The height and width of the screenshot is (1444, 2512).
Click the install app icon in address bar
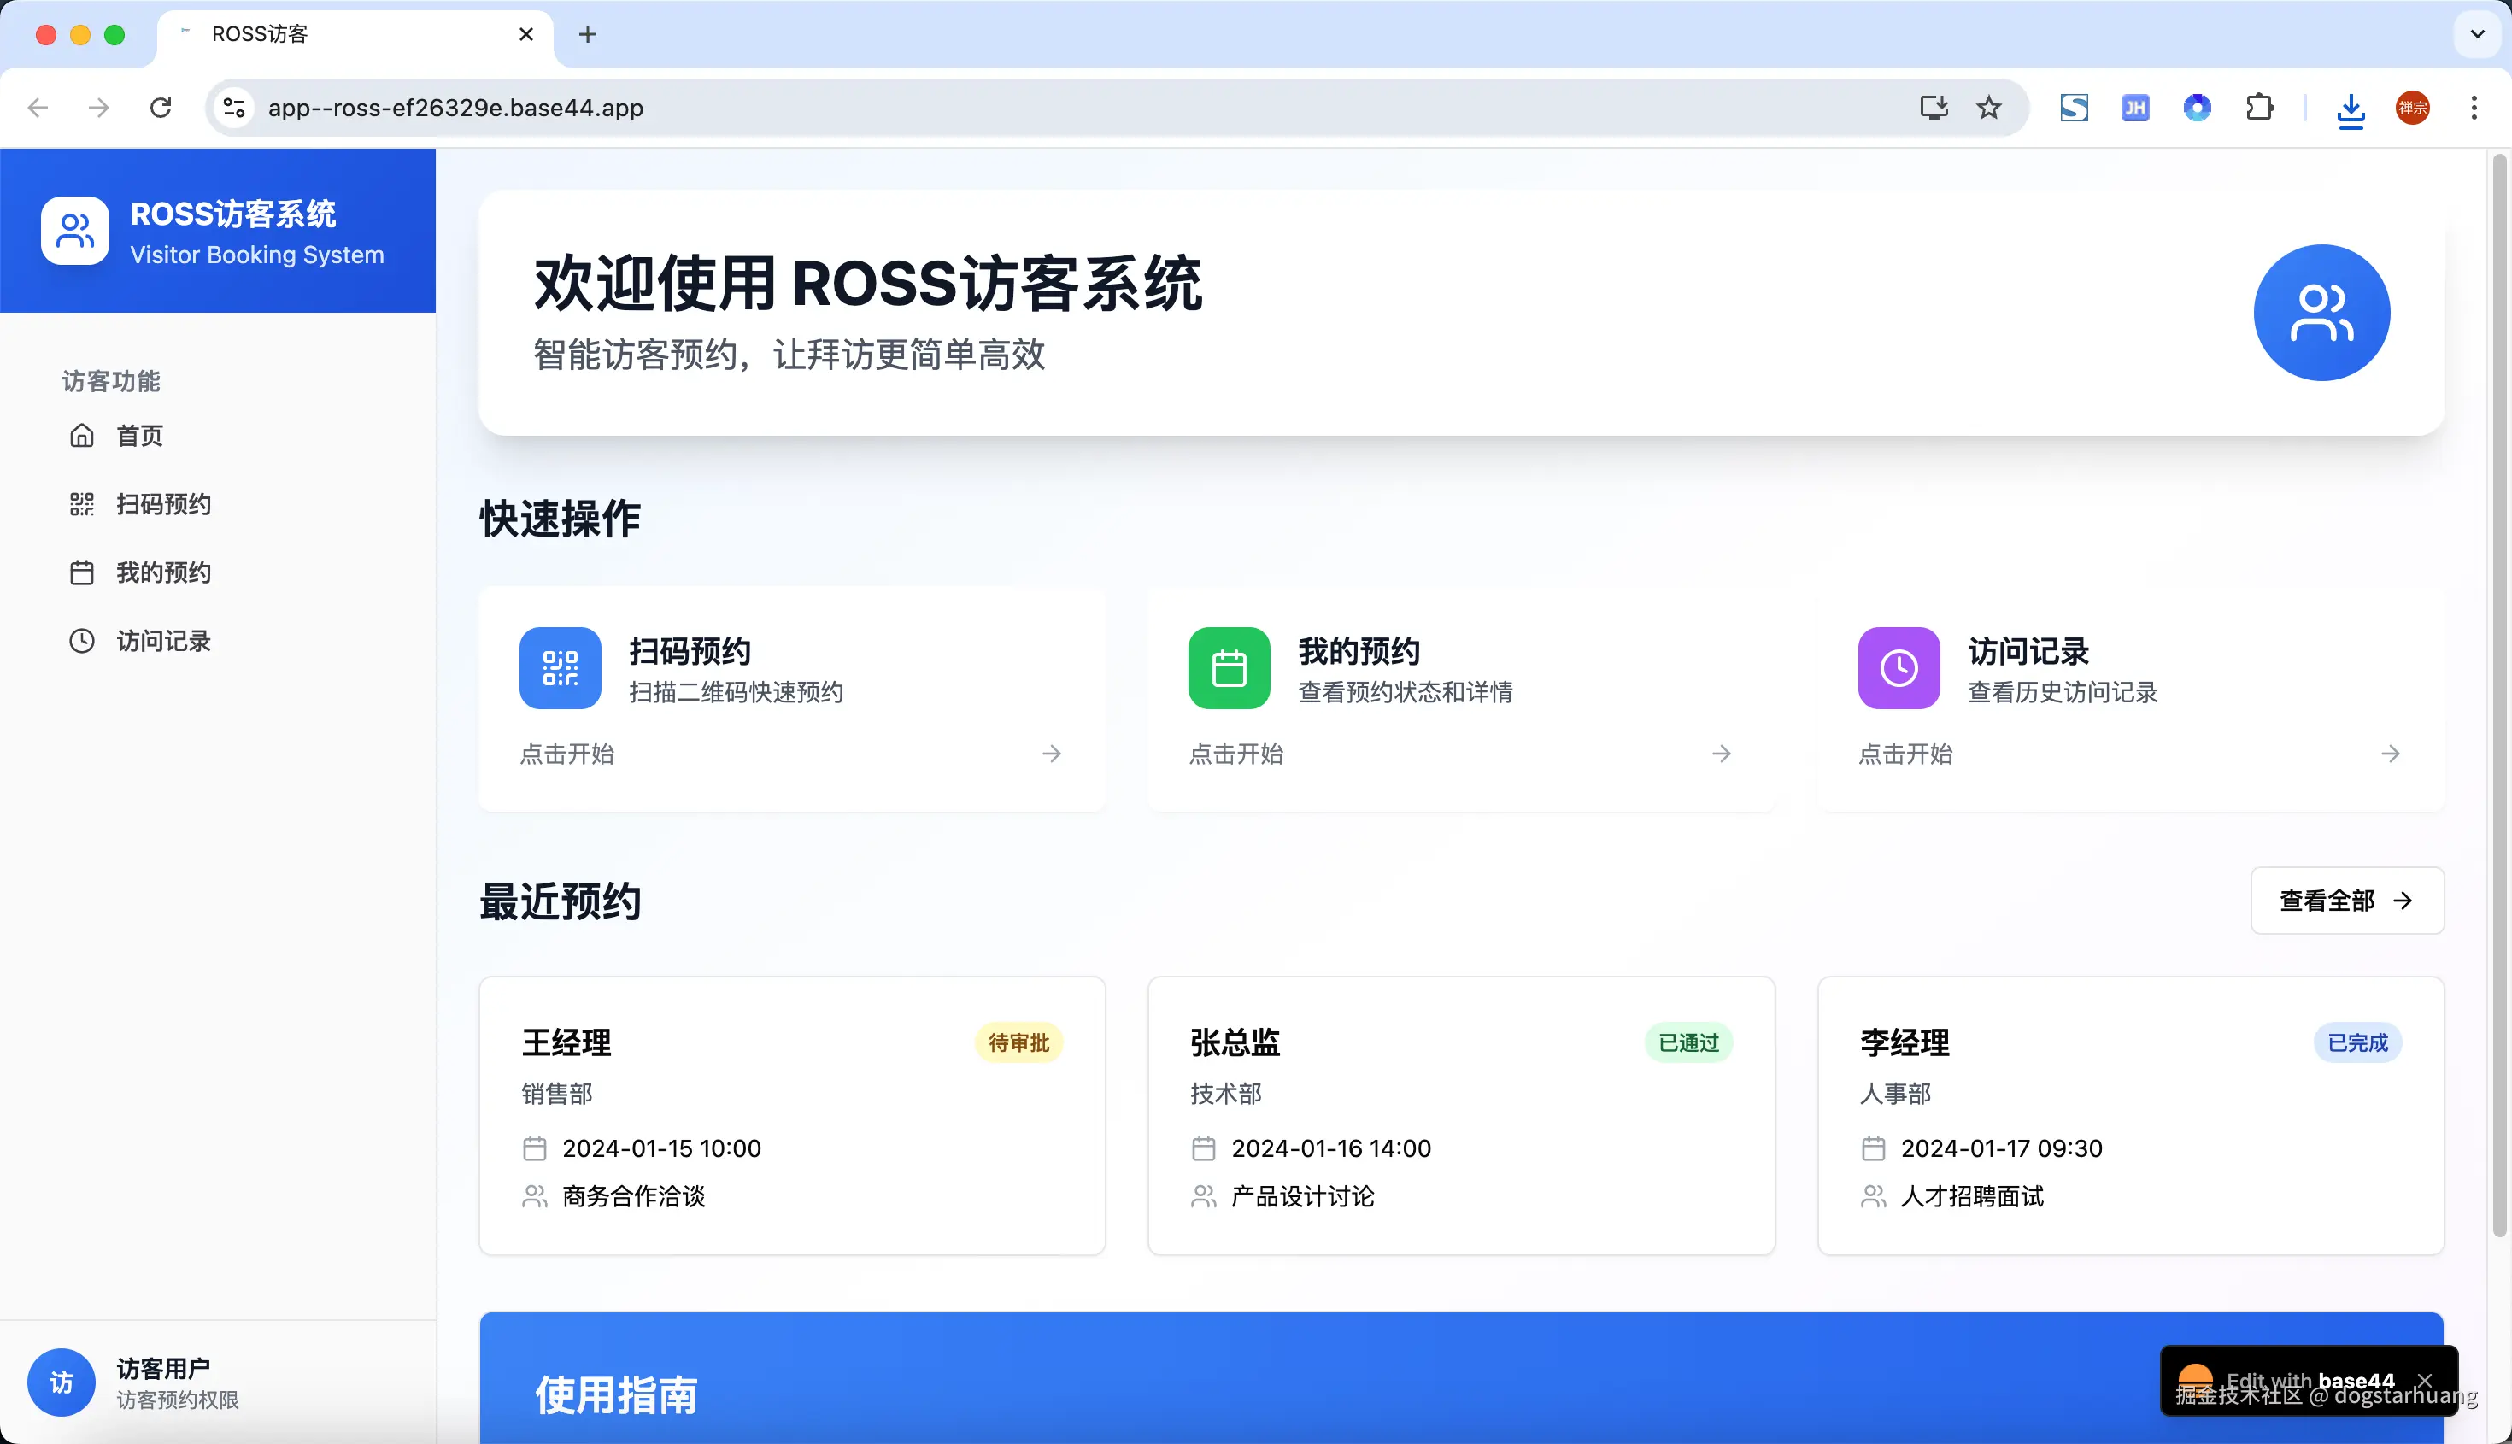(x=1933, y=107)
